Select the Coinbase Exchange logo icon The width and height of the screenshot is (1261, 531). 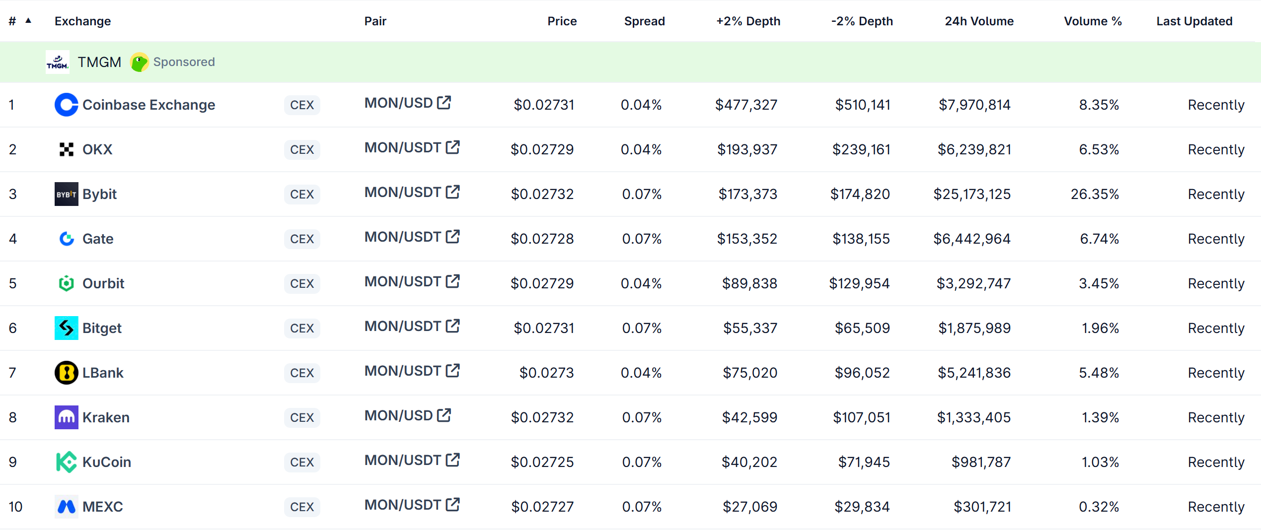pyautogui.click(x=66, y=105)
